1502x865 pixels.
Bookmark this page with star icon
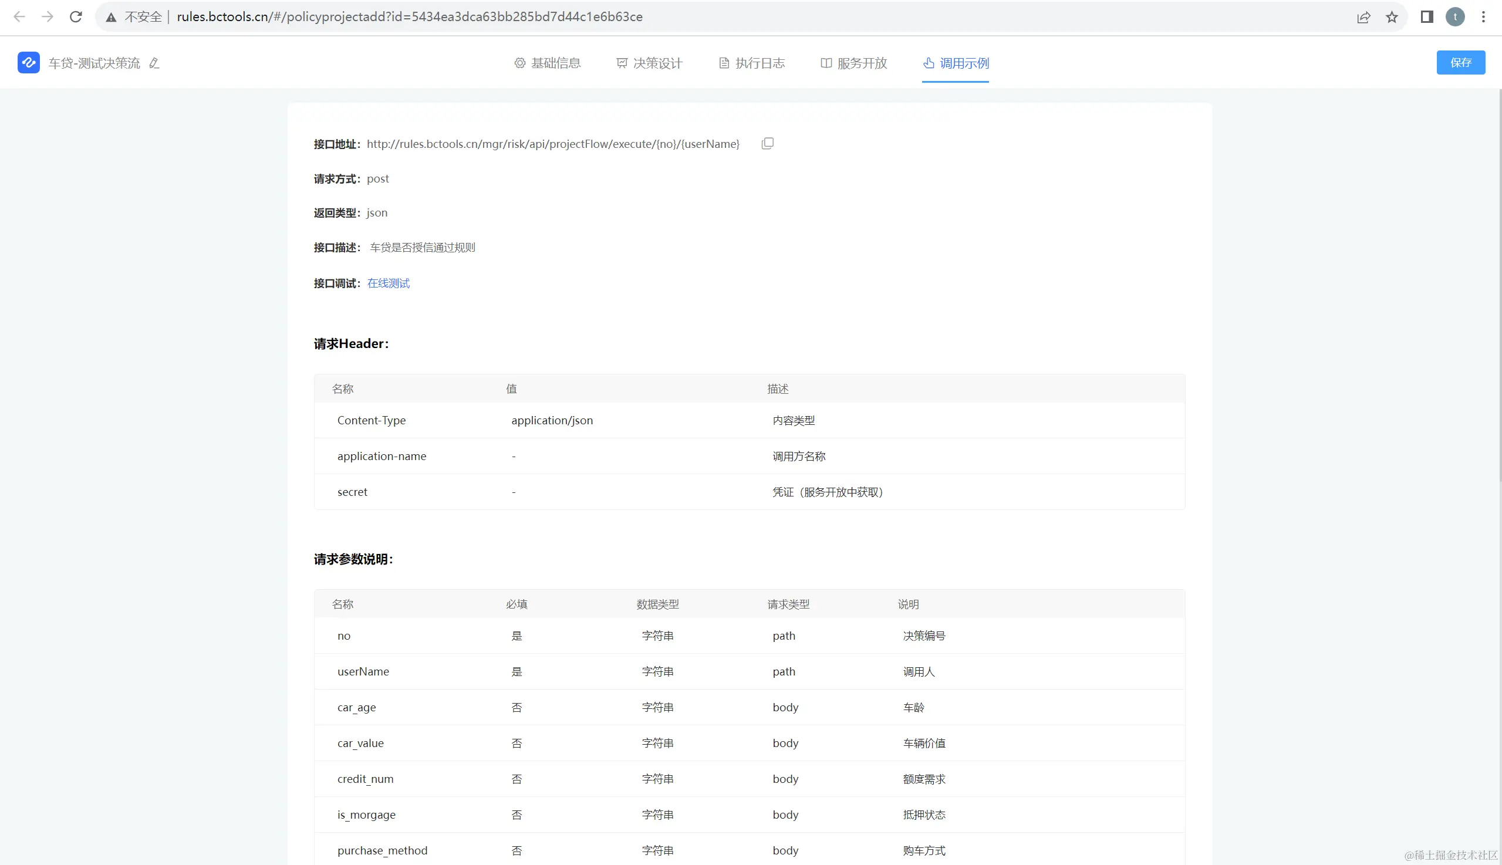(1392, 17)
